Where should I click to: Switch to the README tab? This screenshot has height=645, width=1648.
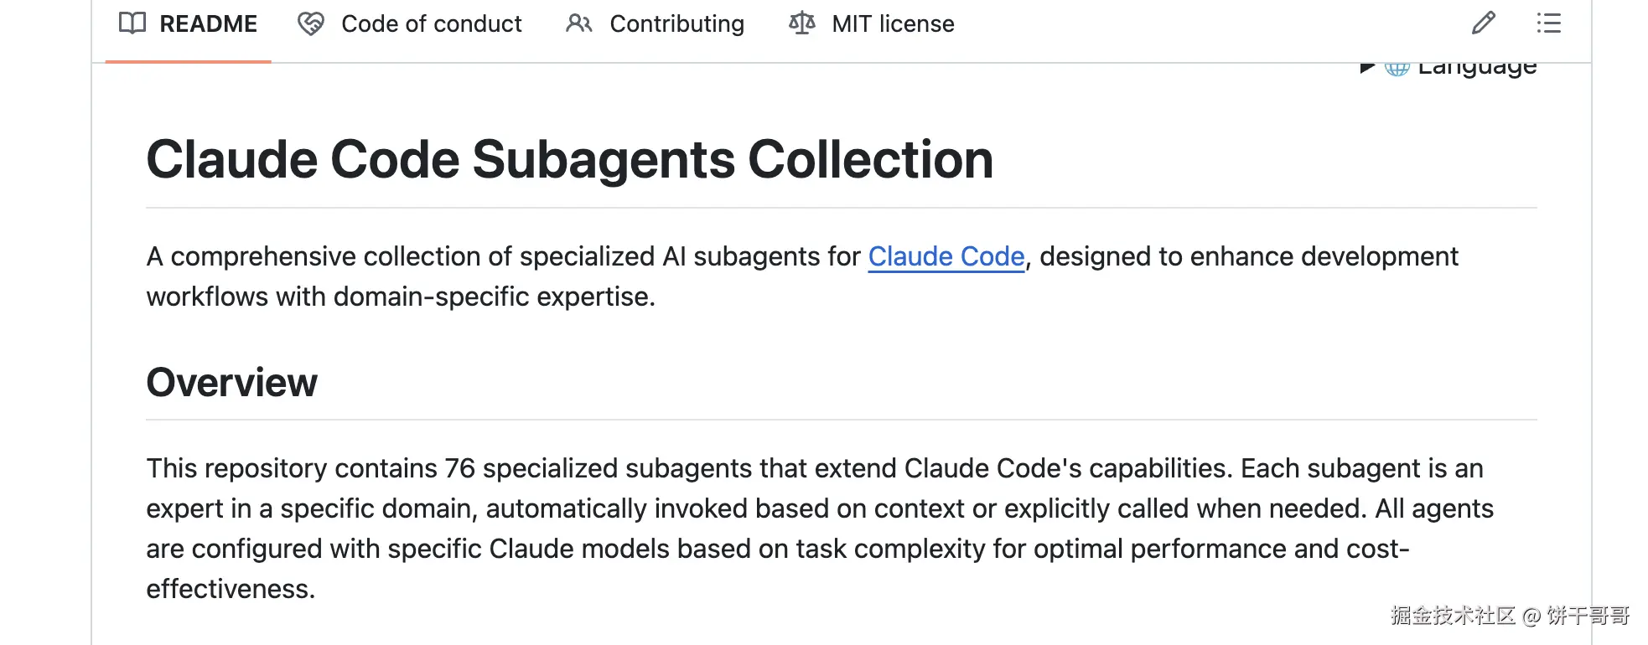coord(208,23)
